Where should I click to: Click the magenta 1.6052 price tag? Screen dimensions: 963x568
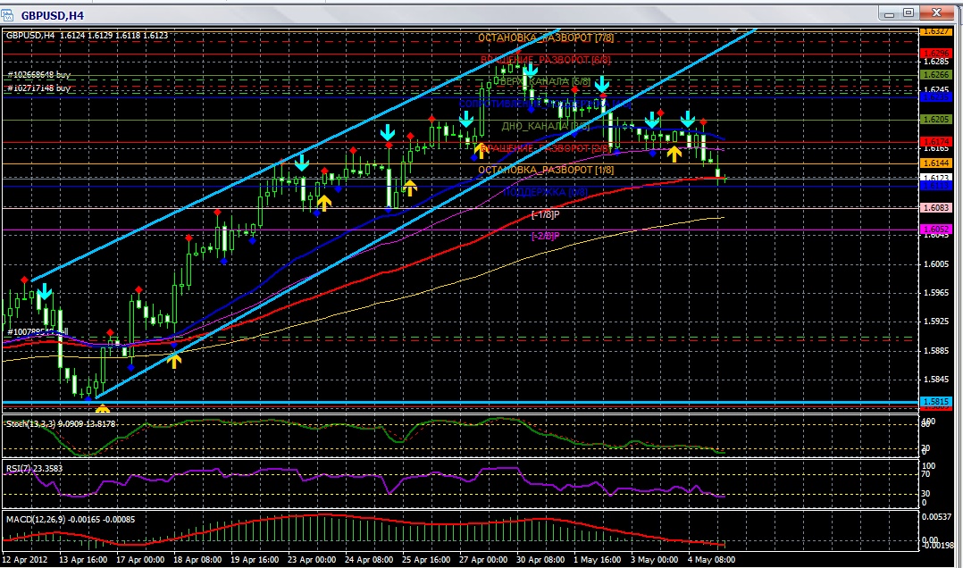[x=935, y=229]
